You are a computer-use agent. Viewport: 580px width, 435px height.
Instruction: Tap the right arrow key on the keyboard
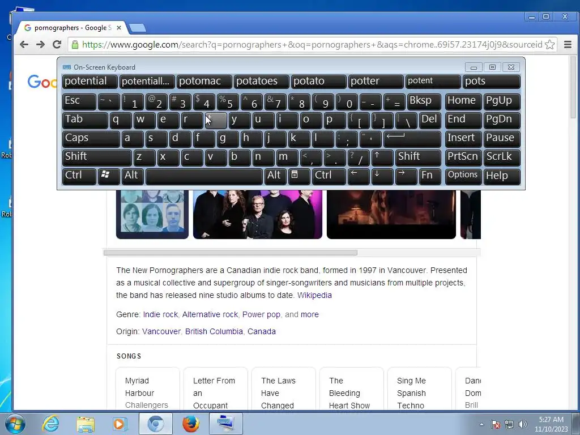[406, 176]
